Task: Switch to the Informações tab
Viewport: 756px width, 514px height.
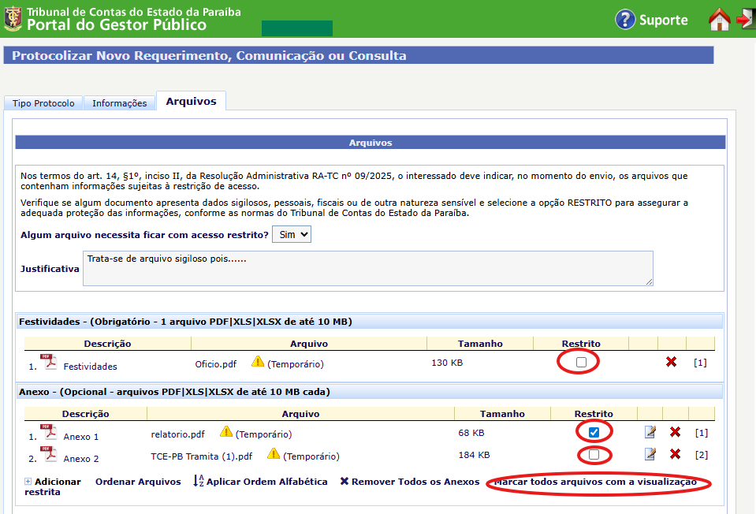Action: click(120, 103)
